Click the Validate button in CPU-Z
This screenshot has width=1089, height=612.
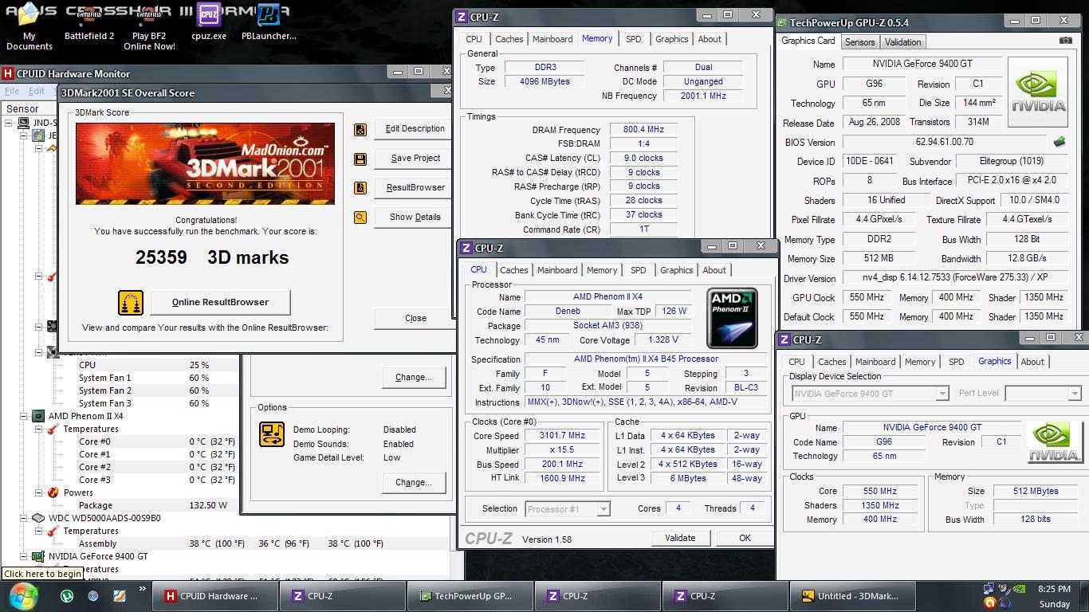pos(680,538)
